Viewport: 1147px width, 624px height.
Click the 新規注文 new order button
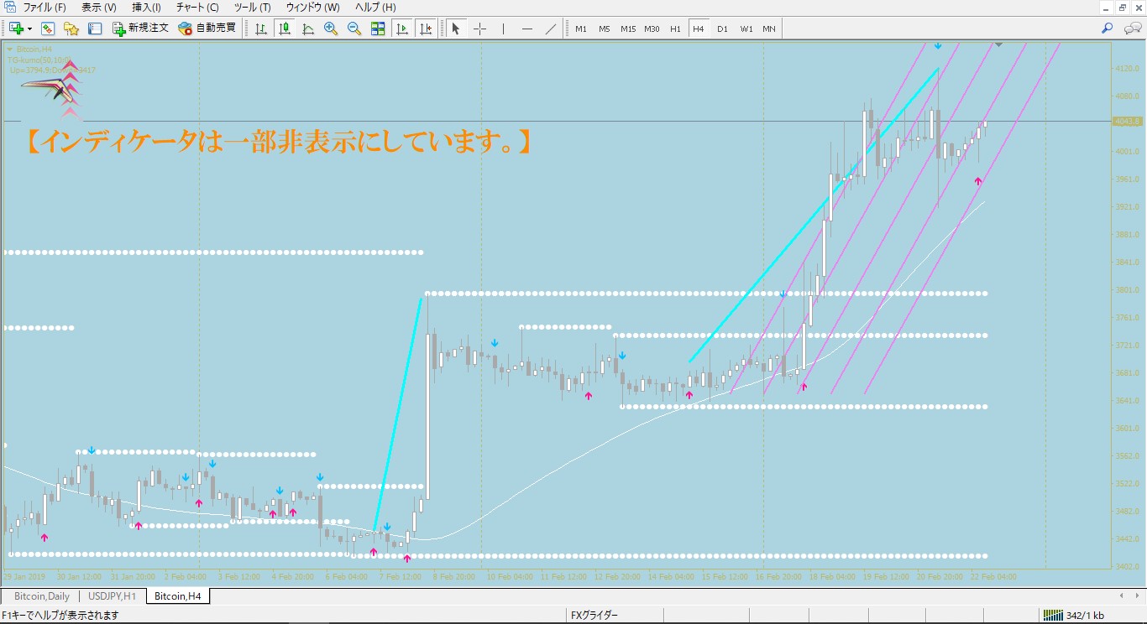pyautogui.click(x=140, y=29)
